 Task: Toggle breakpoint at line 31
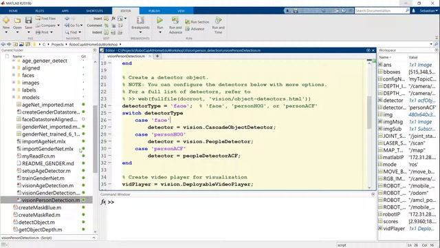pos(110,156)
